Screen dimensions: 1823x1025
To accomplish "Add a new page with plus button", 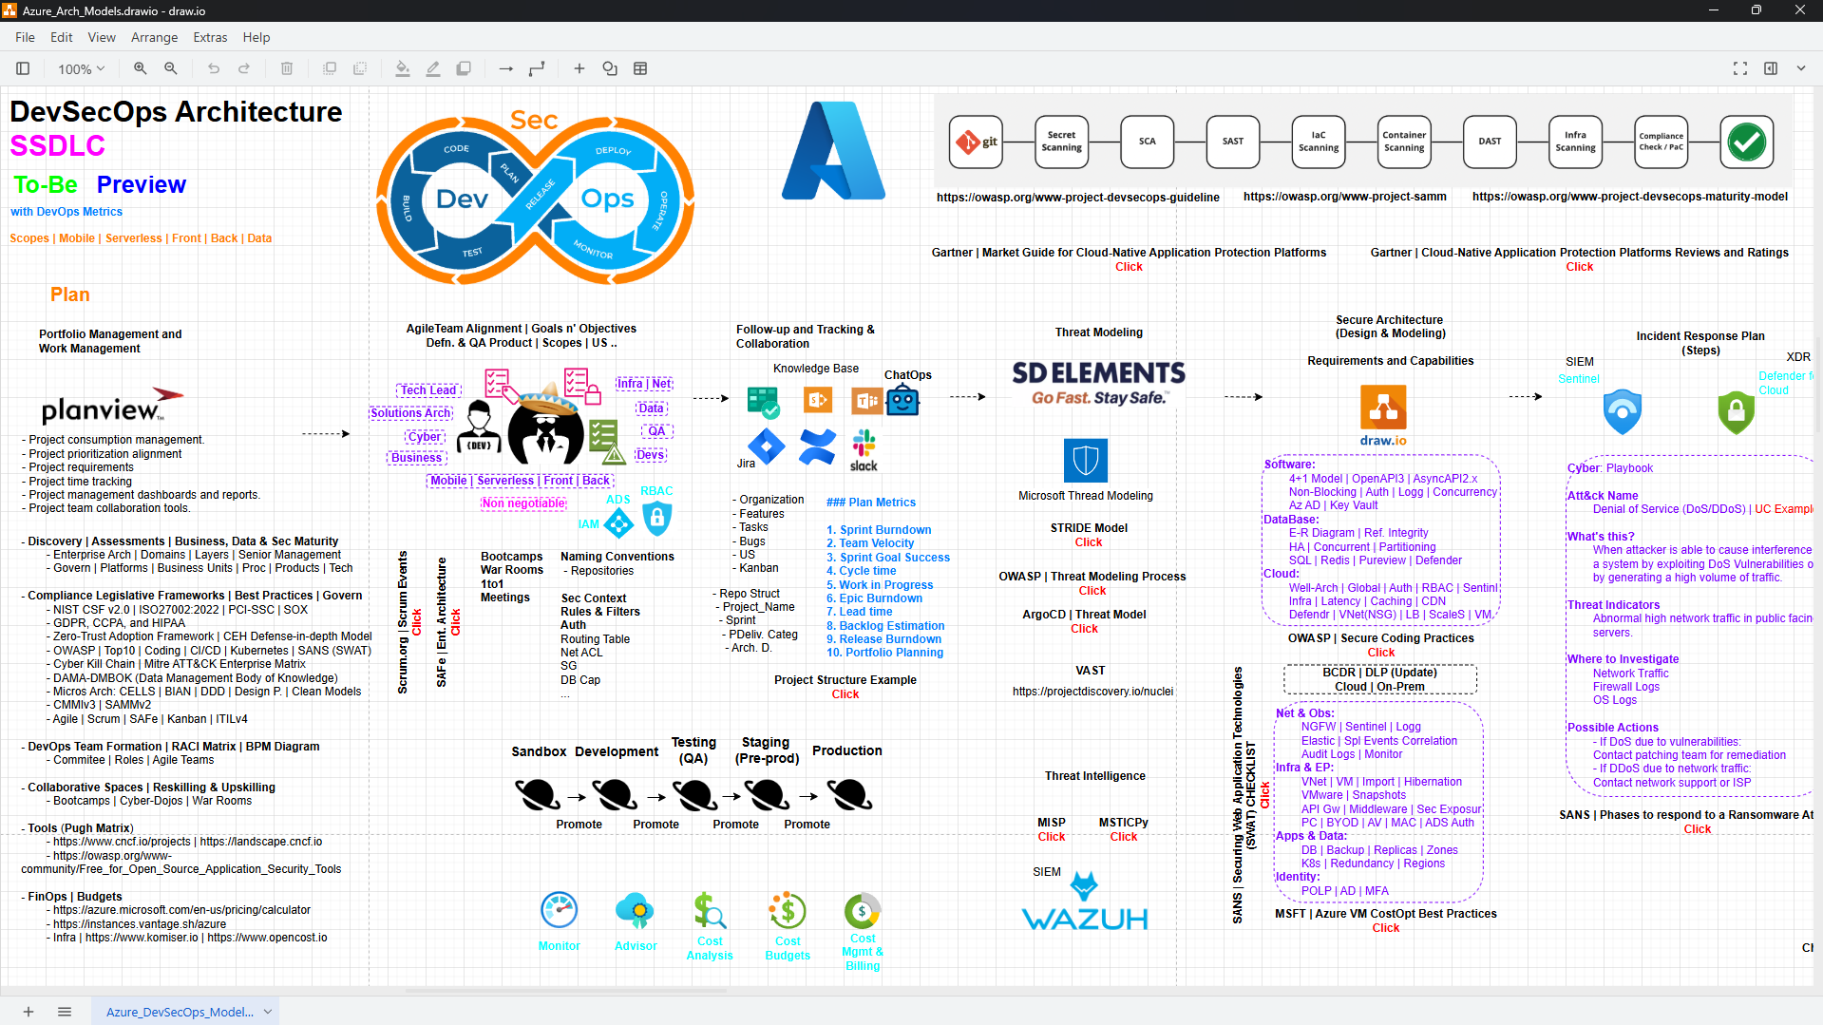I will (28, 1012).
